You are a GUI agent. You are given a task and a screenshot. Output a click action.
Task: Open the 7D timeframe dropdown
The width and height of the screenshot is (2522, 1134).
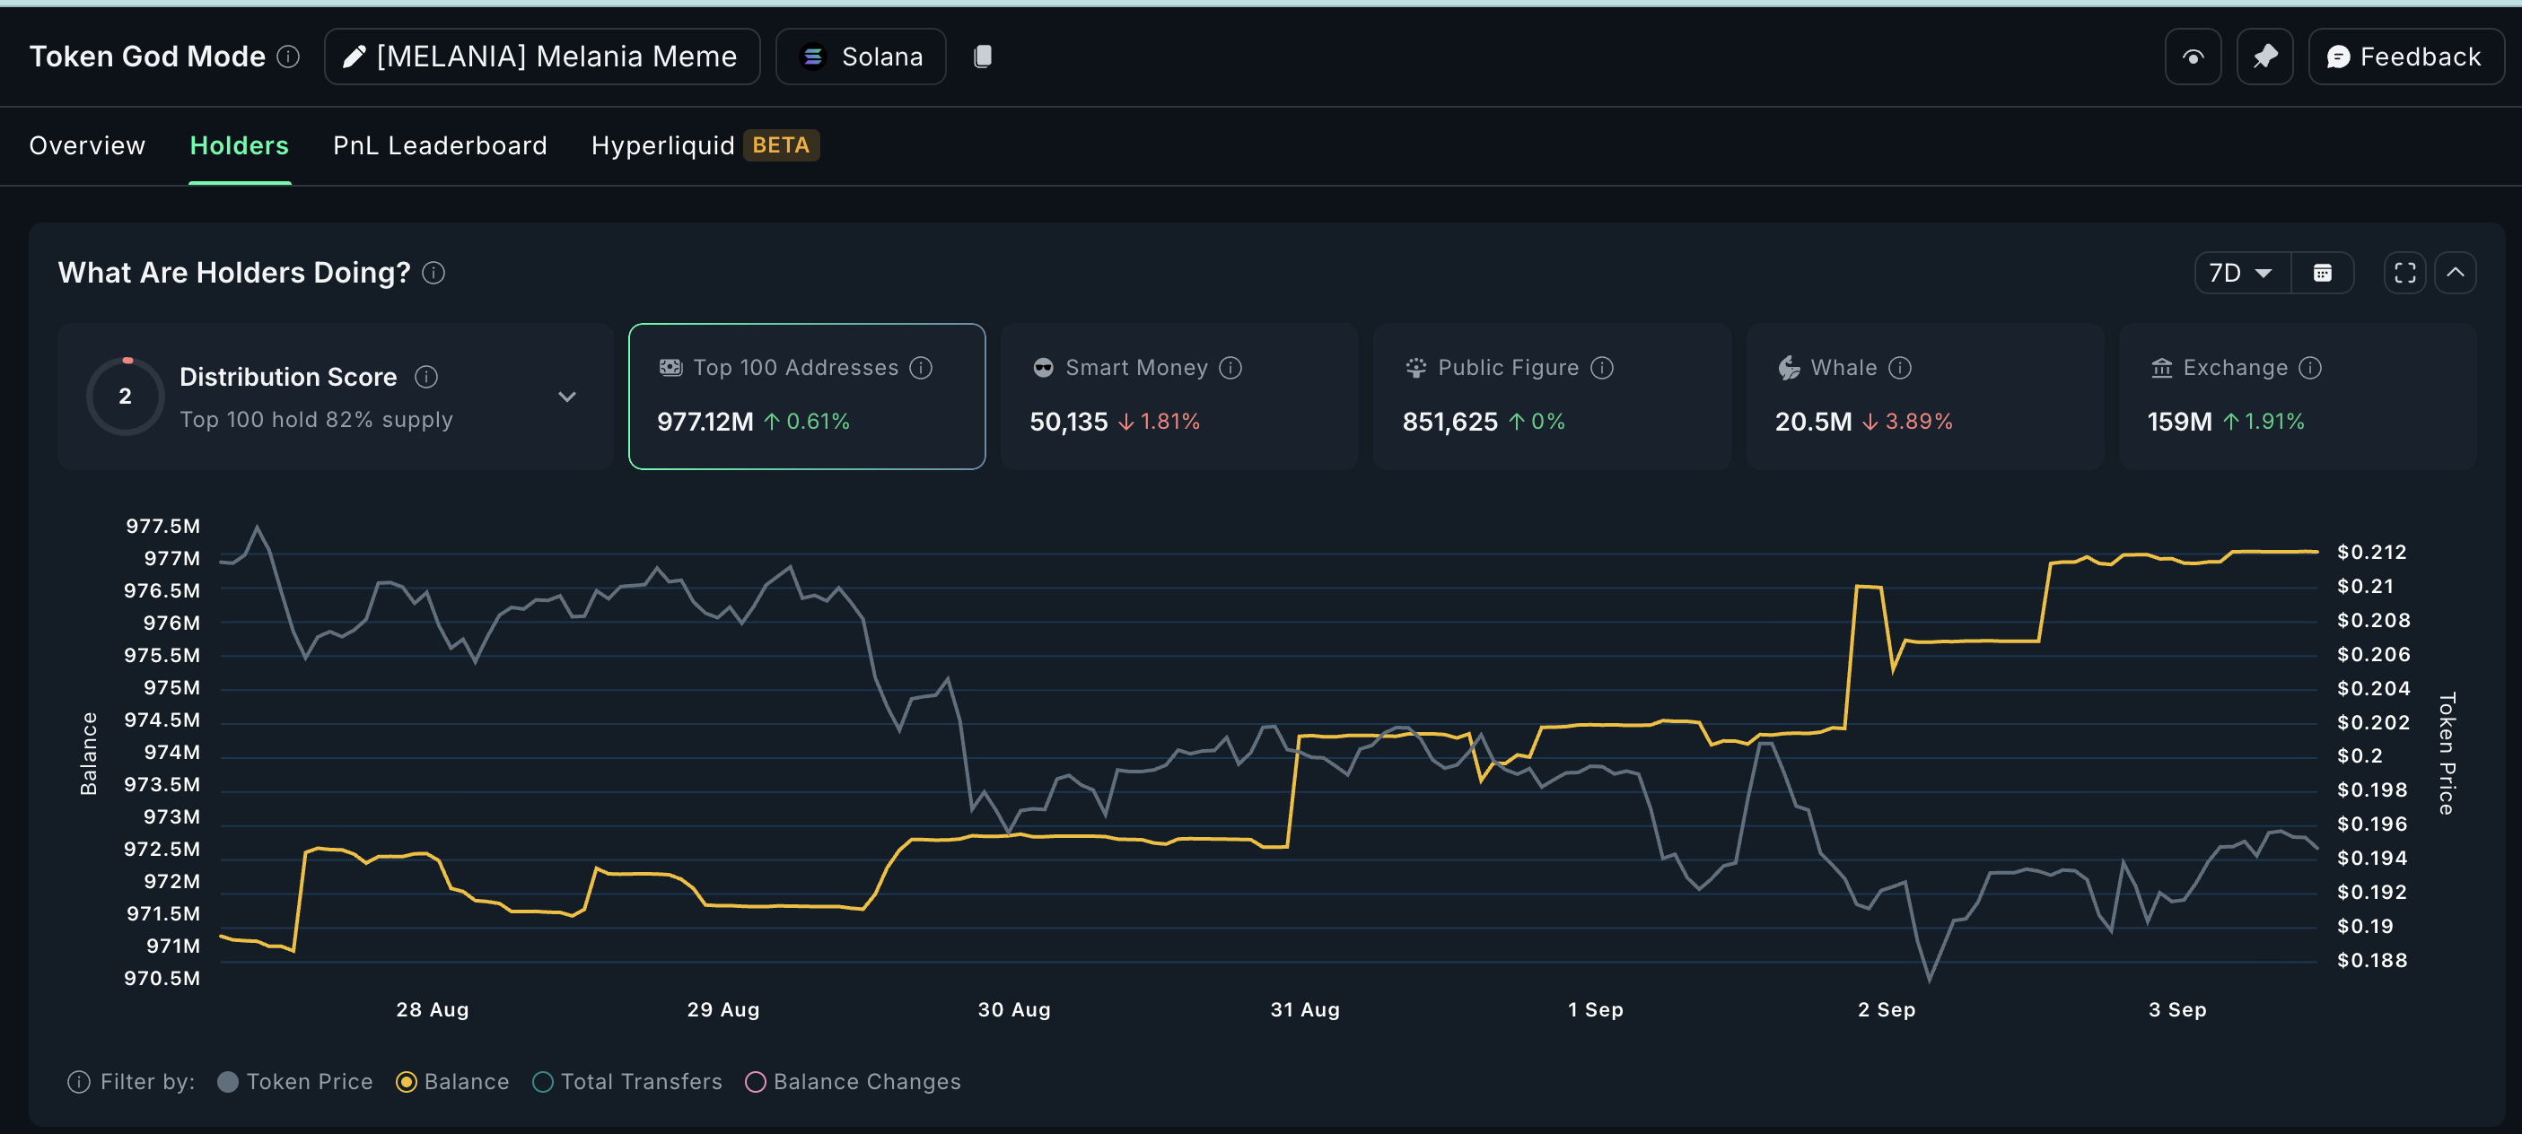pyautogui.click(x=2241, y=273)
